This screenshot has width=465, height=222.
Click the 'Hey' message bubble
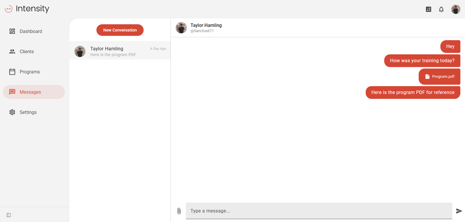[450, 47]
